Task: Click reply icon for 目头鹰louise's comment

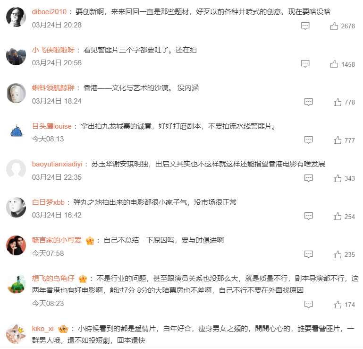Action: pyautogui.click(x=308, y=140)
